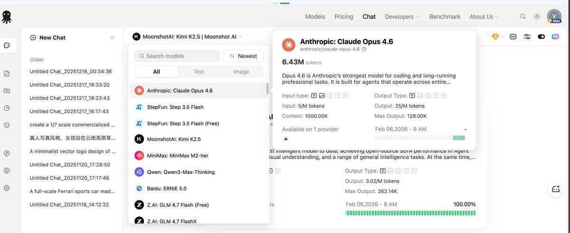This screenshot has height=233, width=570.
Task: Click in the Search models field
Action: tap(177, 56)
